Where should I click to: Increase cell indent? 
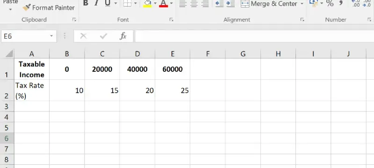click(230, 4)
